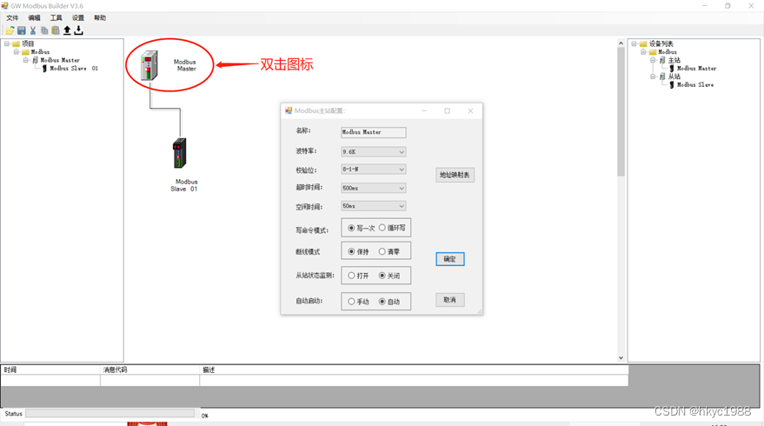764x426 pixels.
Task: Click the Modbus Slave icon in device list tree
Action: 671,85
